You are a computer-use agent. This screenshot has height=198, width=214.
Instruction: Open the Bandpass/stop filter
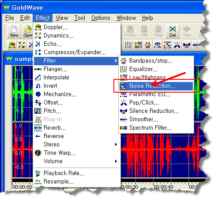(x=156, y=60)
